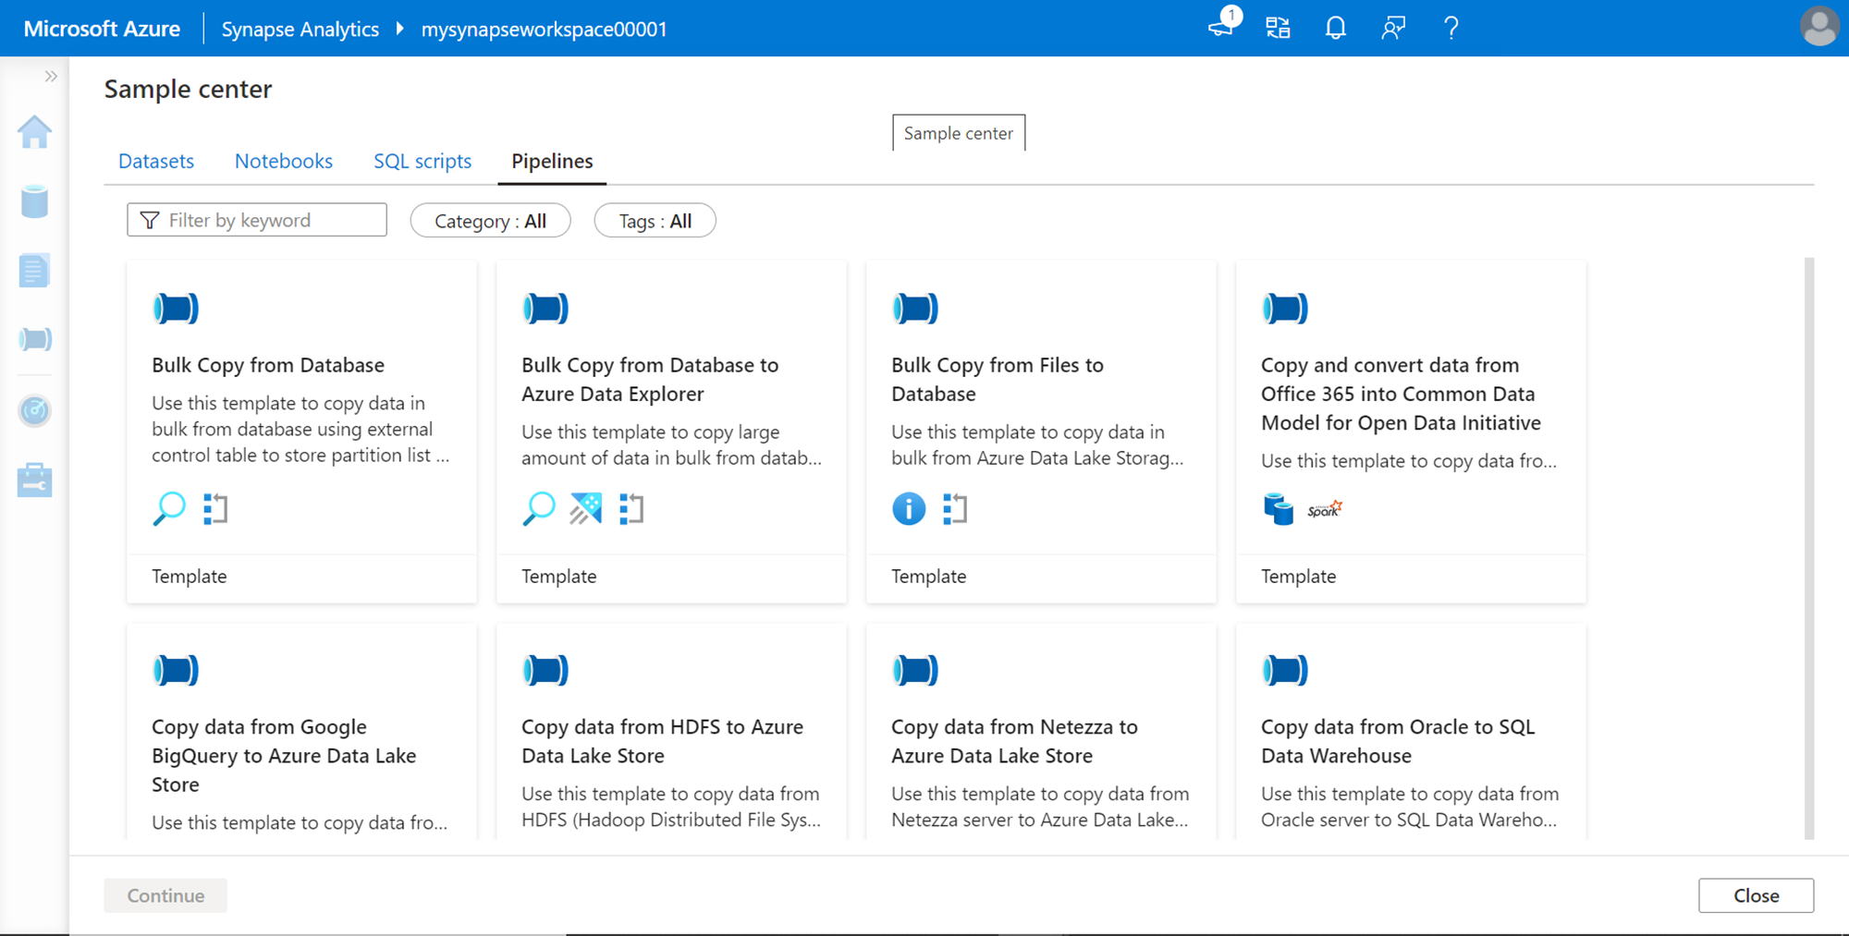The image size is (1849, 936).
Task: Click the Help question mark icon
Action: point(1451,28)
